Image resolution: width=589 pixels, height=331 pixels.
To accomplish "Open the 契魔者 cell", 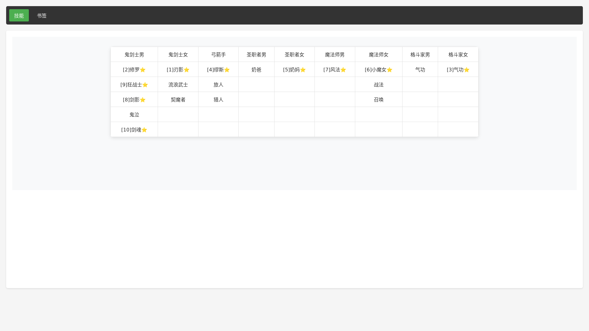I will [x=178, y=100].
